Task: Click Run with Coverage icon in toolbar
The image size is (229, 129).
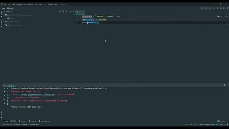Action: [221, 8]
